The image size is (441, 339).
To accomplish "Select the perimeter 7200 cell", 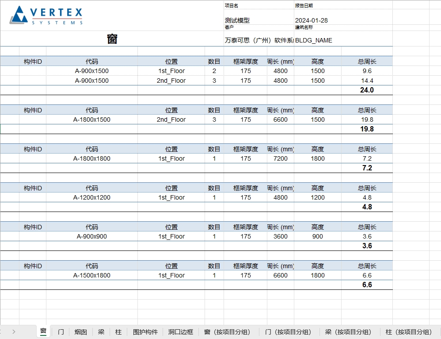I will click(281, 158).
